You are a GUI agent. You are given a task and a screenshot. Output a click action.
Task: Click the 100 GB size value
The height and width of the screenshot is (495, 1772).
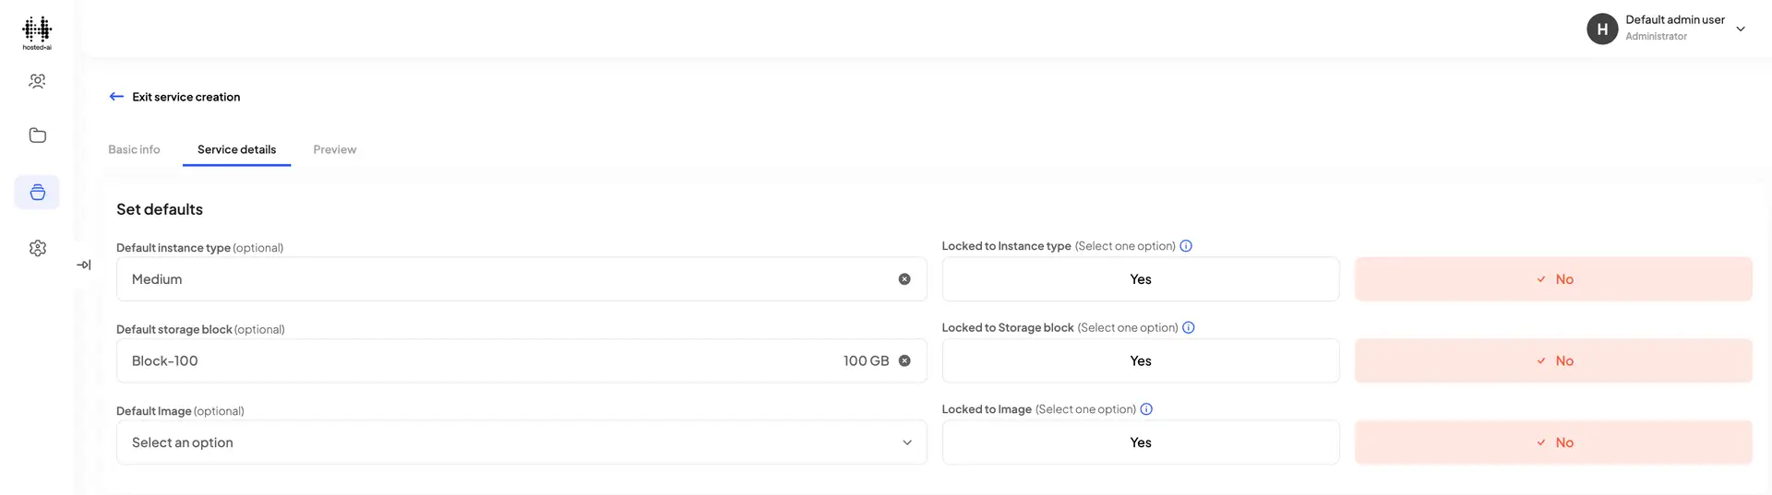[866, 360]
